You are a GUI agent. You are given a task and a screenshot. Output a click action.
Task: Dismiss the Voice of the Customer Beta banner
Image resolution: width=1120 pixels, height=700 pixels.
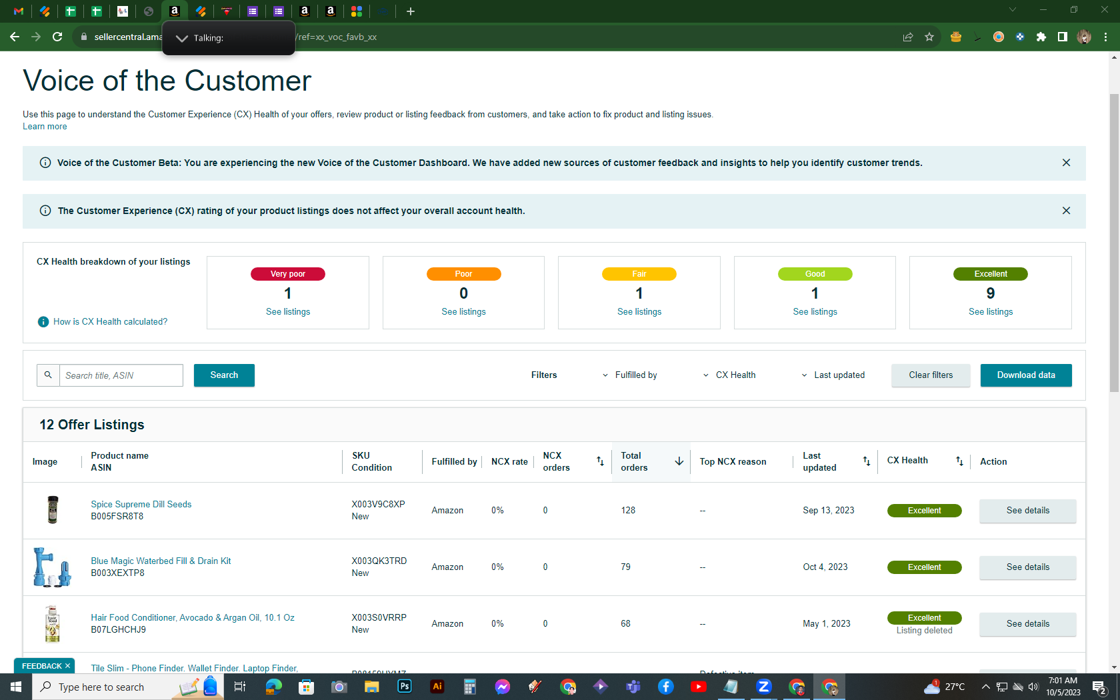click(x=1066, y=163)
